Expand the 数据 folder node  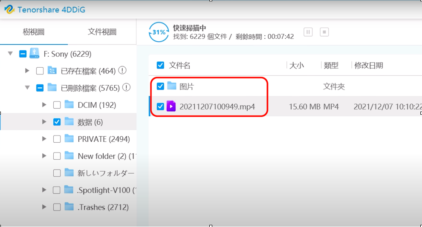44,122
